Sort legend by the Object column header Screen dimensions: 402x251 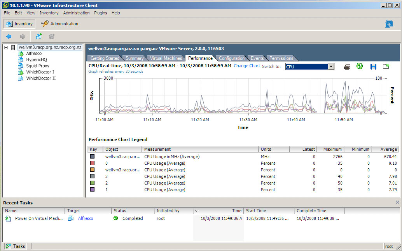(122, 149)
